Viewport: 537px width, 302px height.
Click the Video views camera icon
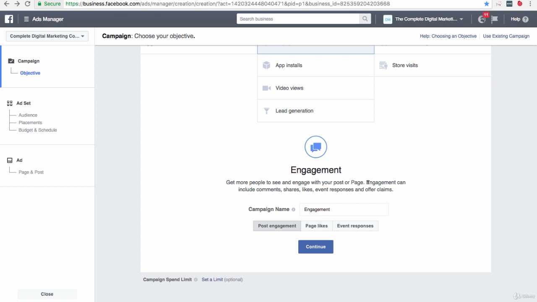coord(266,88)
